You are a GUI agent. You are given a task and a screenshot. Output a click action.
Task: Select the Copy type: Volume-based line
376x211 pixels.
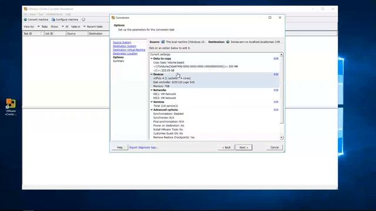point(169,63)
